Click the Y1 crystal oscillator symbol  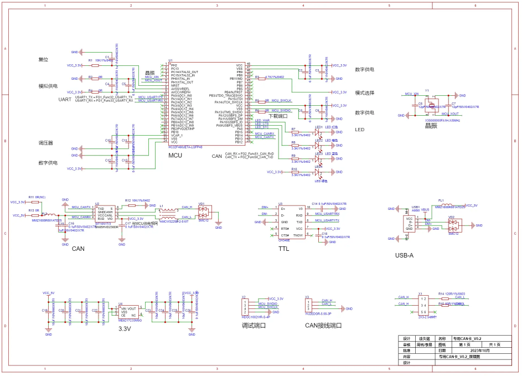coord(432,106)
